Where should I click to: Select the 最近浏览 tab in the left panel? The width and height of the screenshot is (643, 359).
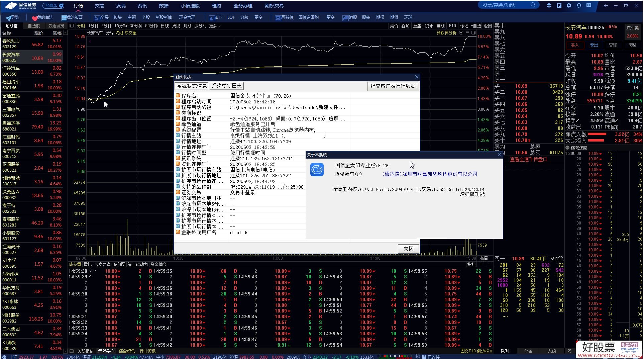[56, 26]
